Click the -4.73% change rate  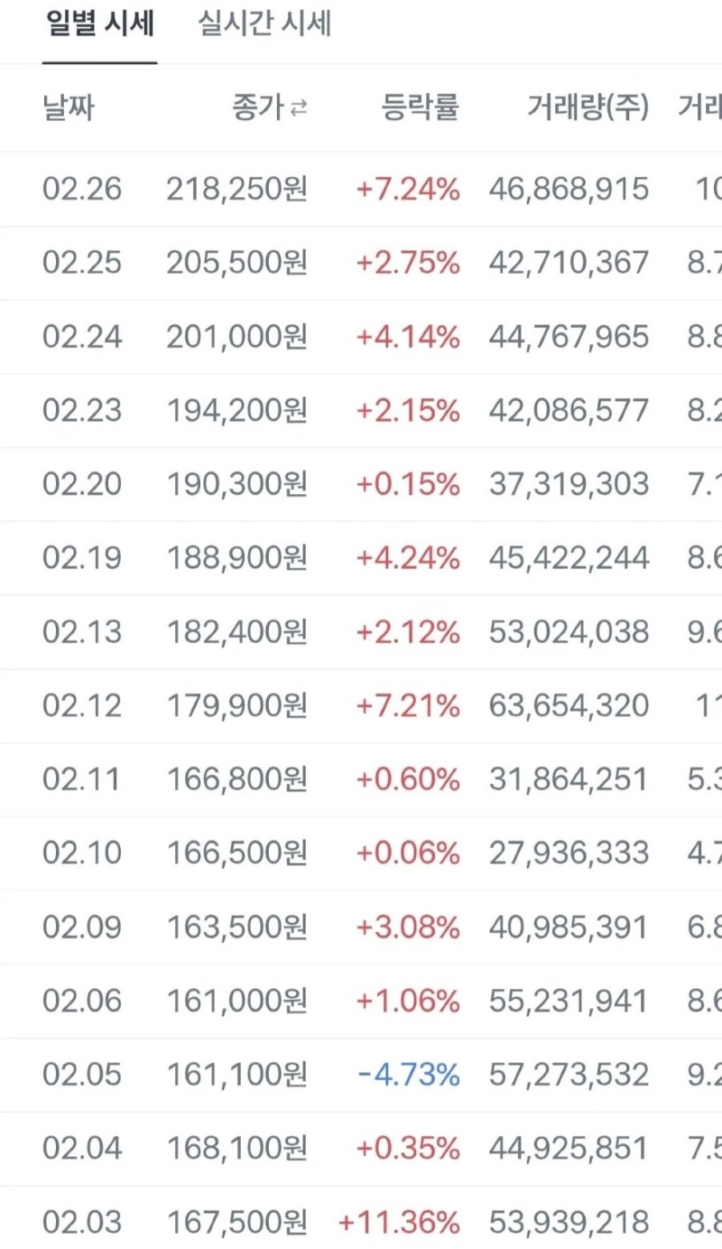point(408,1075)
